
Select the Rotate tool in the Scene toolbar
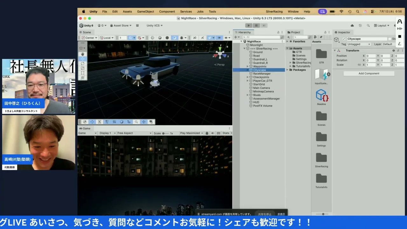click(x=83, y=64)
